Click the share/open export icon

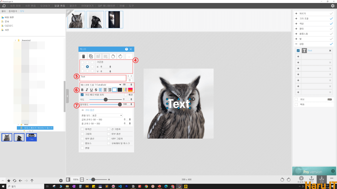click(x=312, y=179)
